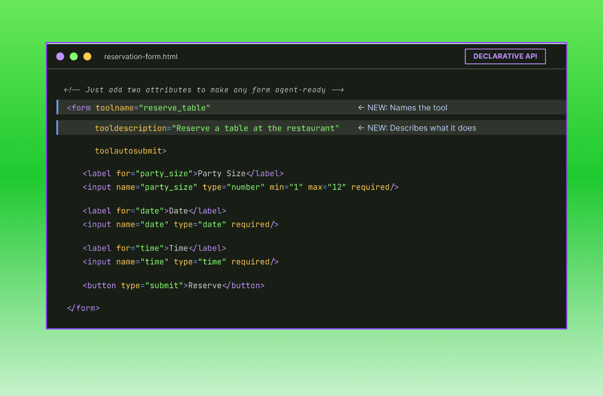Click the yellow window dot
The width and height of the screenshot is (603, 396).
[88, 56]
